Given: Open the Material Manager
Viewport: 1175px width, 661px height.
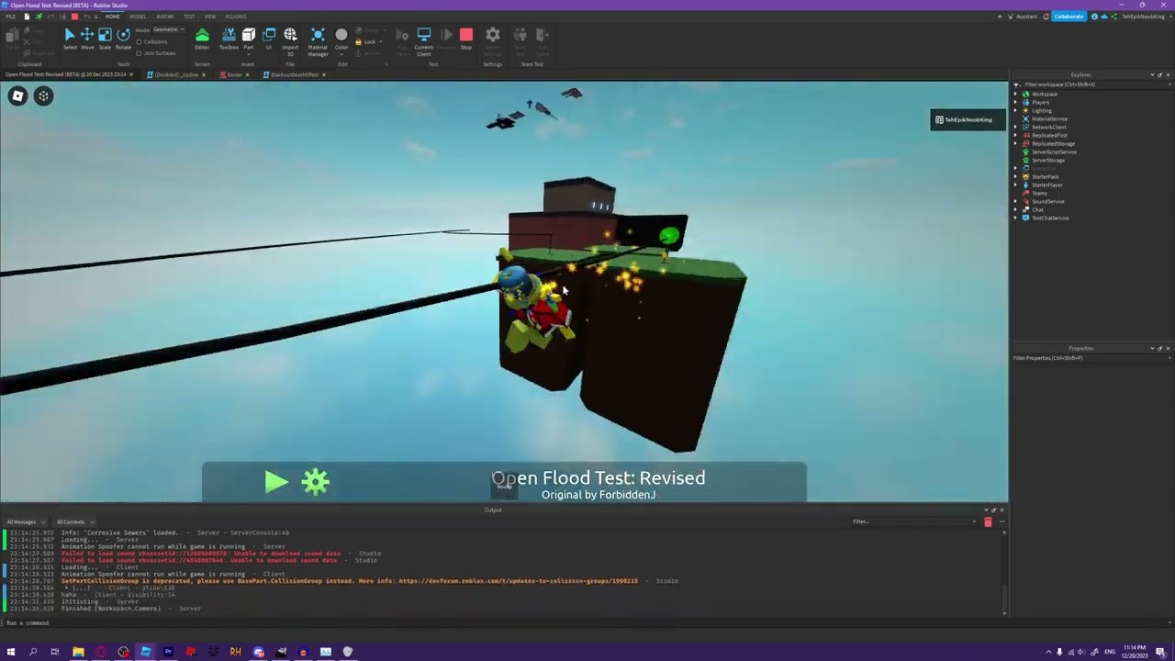Looking at the screenshot, I should pyautogui.click(x=318, y=40).
